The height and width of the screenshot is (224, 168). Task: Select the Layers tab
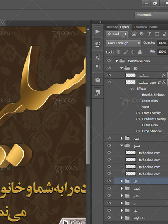tap(124, 27)
